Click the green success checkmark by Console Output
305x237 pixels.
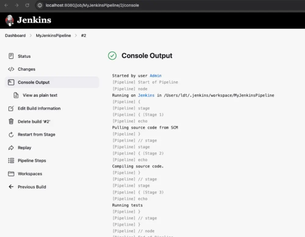click(112, 56)
